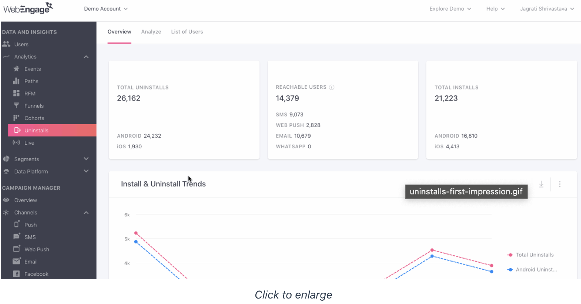This screenshot has width=581, height=304.
Task: Open the Paths bar-chart icon item
Action: 16,81
